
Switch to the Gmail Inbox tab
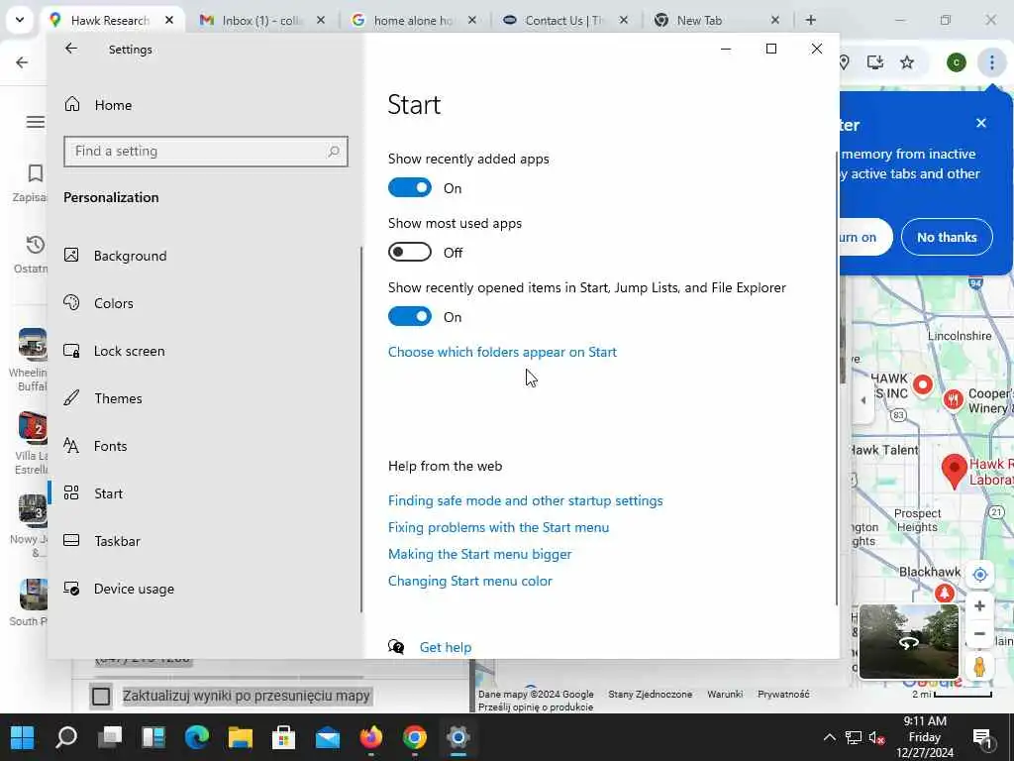261,20
